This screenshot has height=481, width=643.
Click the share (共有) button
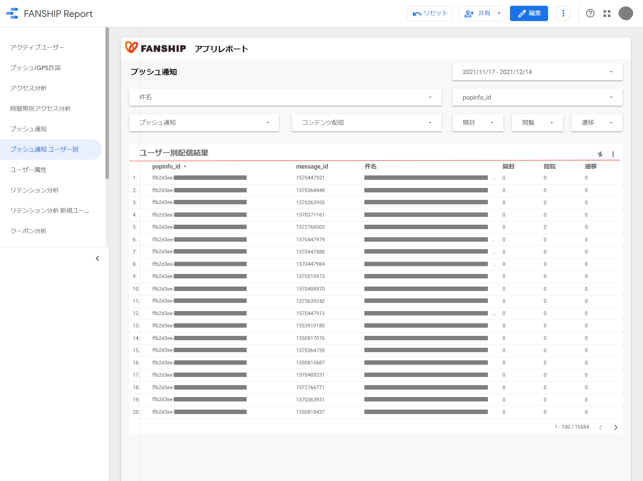[x=477, y=14]
